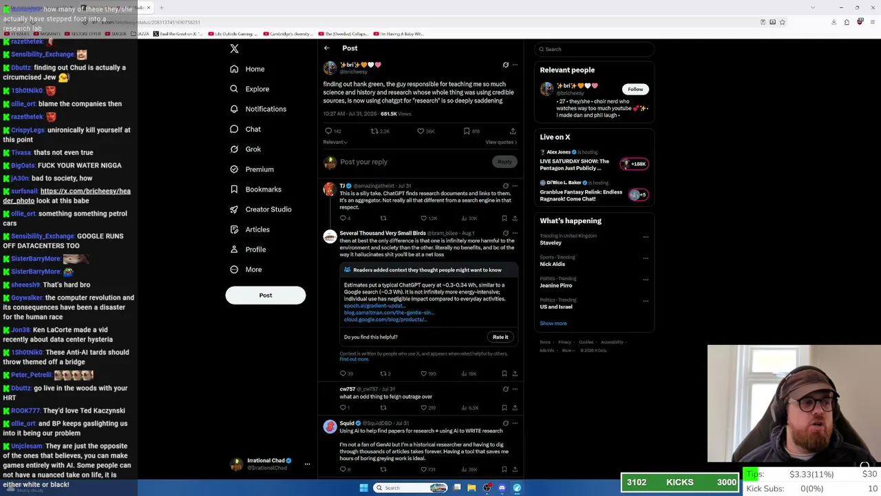This screenshot has height=496, width=881.
Task: Open a new browser tab
Action: point(161,8)
